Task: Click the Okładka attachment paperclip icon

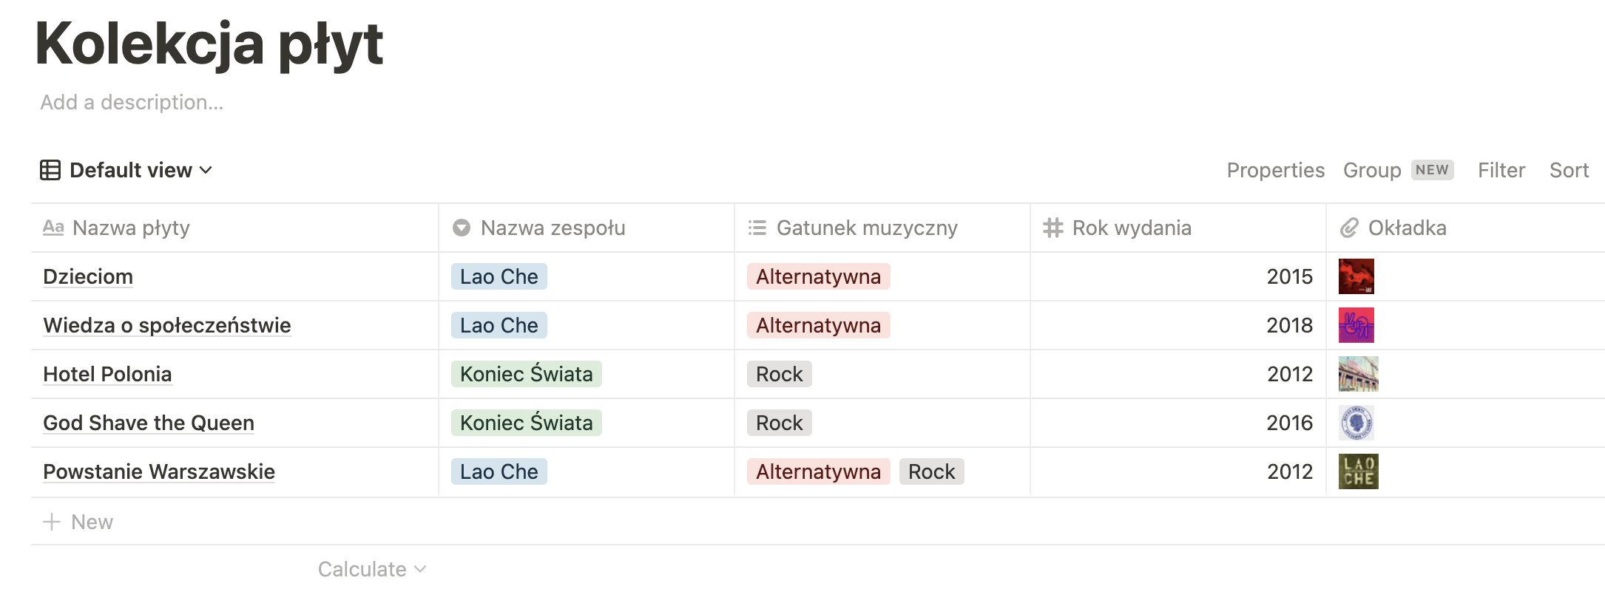Action: coord(1349,228)
